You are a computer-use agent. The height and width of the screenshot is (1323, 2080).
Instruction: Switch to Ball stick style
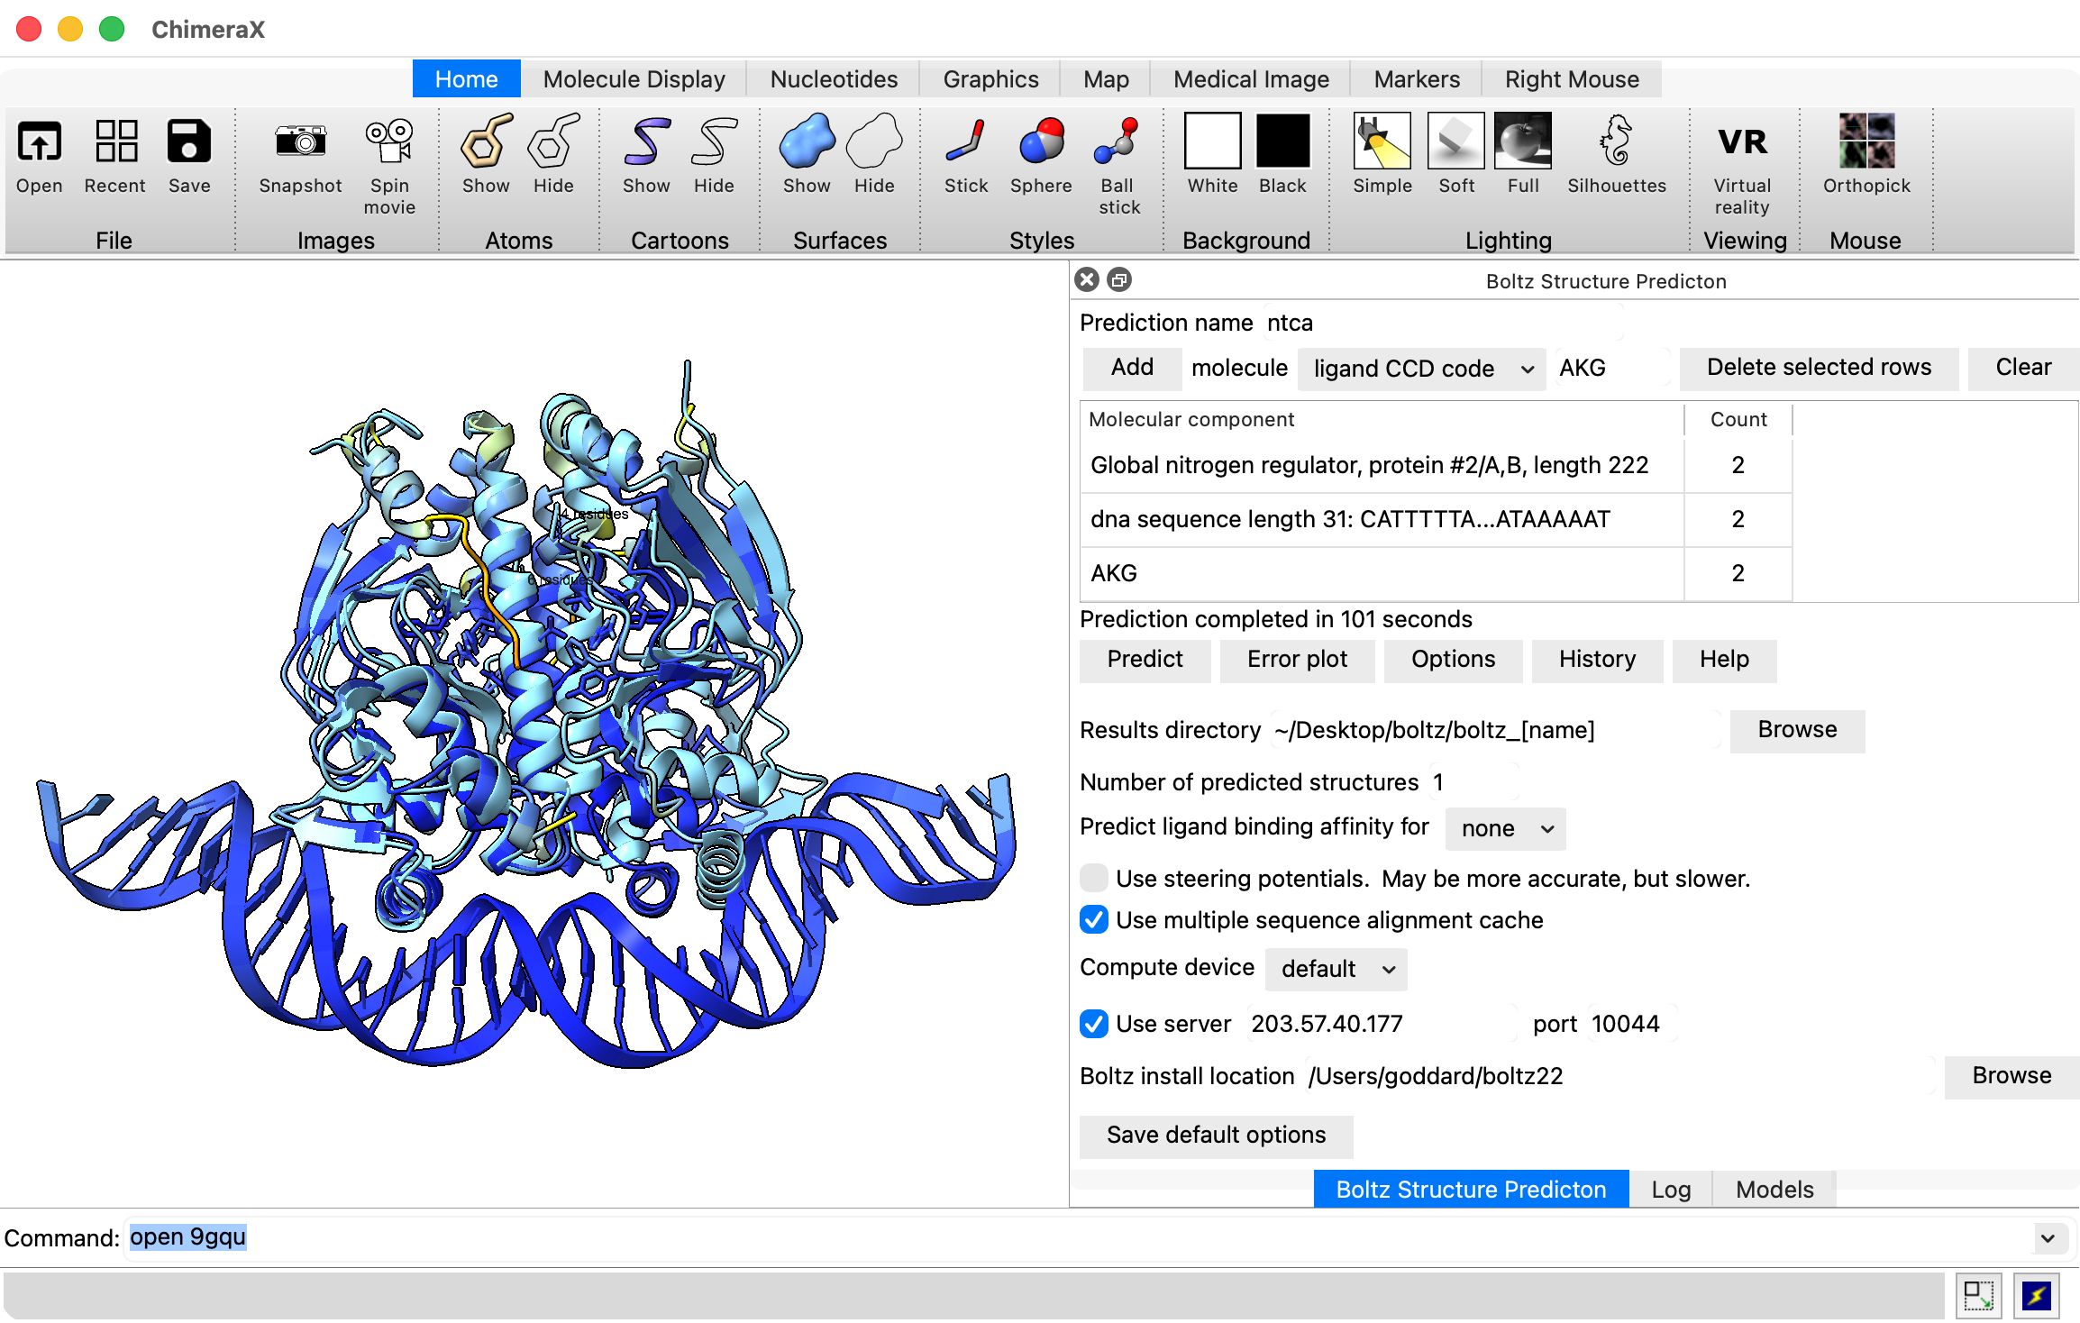(x=1118, y=154)
